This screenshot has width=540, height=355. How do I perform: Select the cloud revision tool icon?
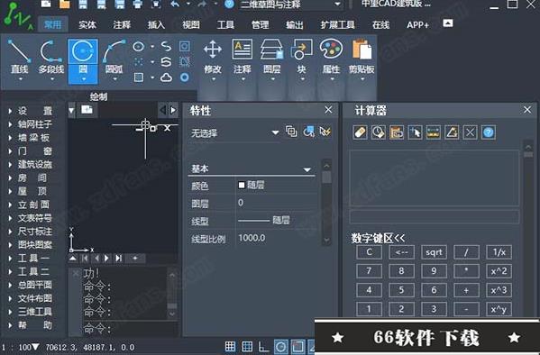tap(166, 77)
